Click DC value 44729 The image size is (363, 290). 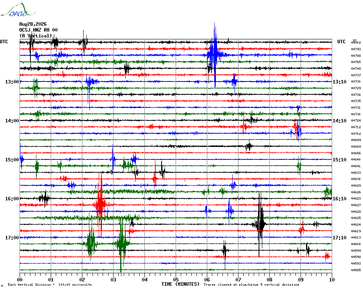pos(356,88)
